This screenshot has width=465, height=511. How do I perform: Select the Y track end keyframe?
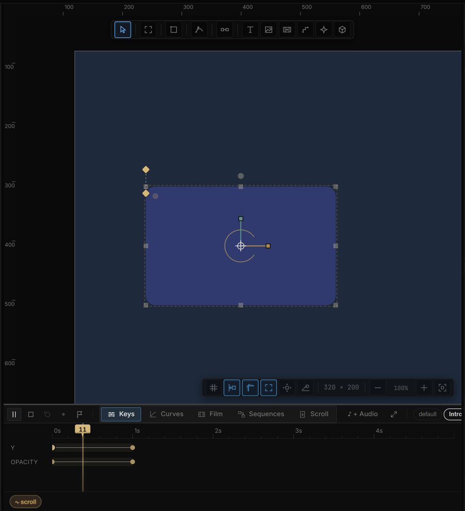coord(133,448)
